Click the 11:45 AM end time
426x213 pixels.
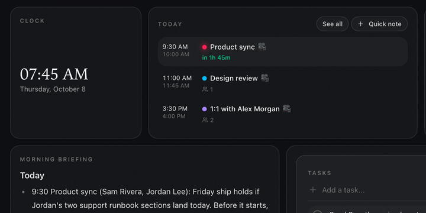[x=176, y=86]
